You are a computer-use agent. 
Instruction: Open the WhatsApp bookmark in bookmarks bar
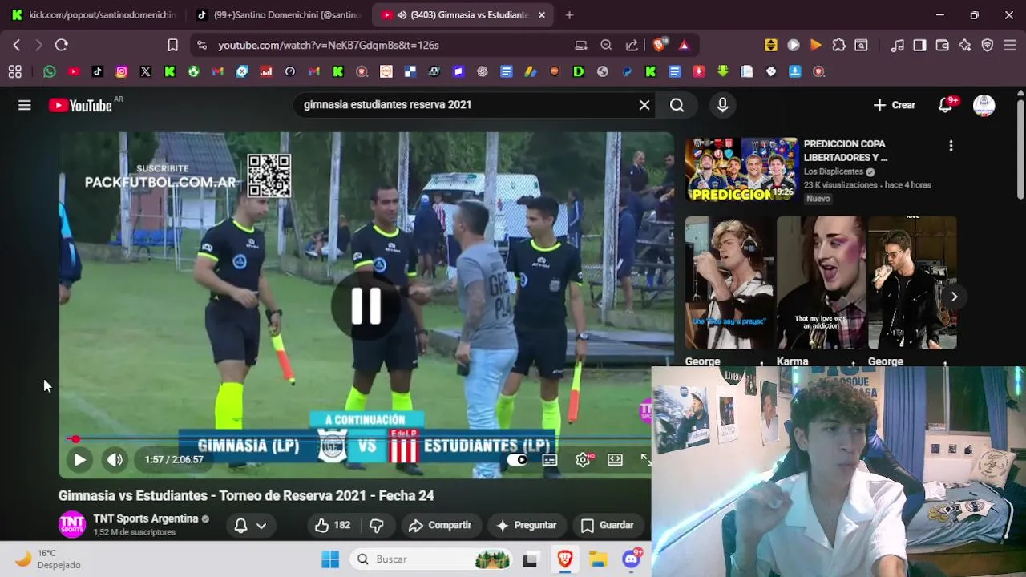pyautogui.click(x=50, y=71)
